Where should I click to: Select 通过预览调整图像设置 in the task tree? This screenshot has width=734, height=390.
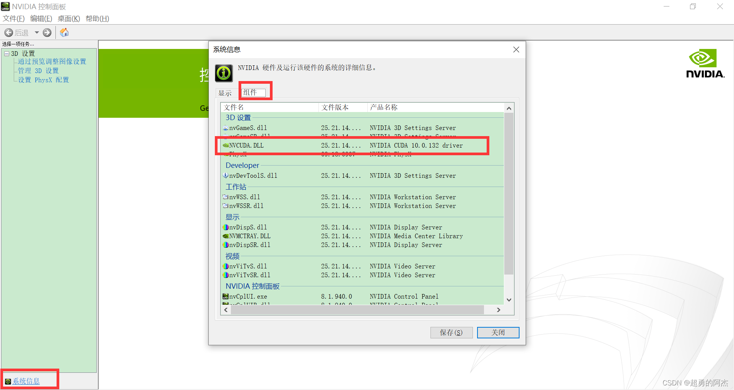52,62
